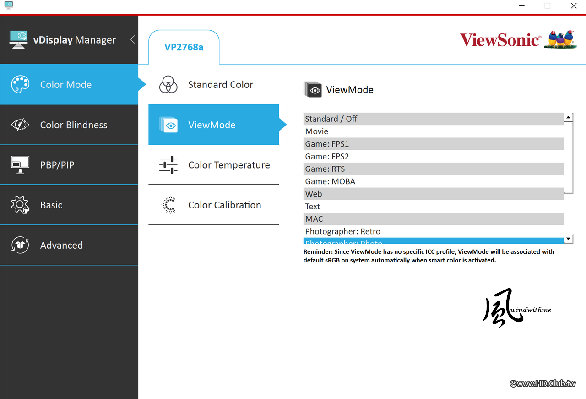
Task: Click the ViewMode eye icon in submenu
Action: 168,125
